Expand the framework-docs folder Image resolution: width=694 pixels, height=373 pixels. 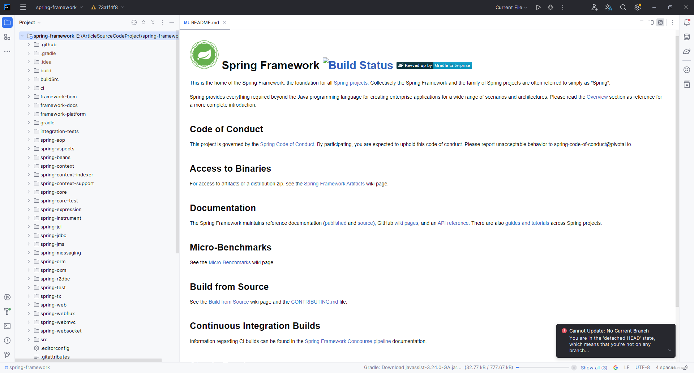pos(29,105)
